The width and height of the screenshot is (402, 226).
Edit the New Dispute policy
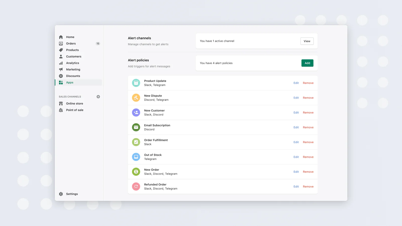(x=296, y=98)
